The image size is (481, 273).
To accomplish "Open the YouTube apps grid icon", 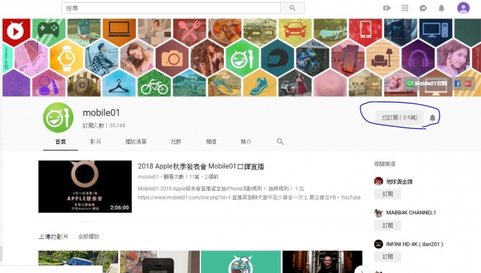I will [x=405, y=8].
